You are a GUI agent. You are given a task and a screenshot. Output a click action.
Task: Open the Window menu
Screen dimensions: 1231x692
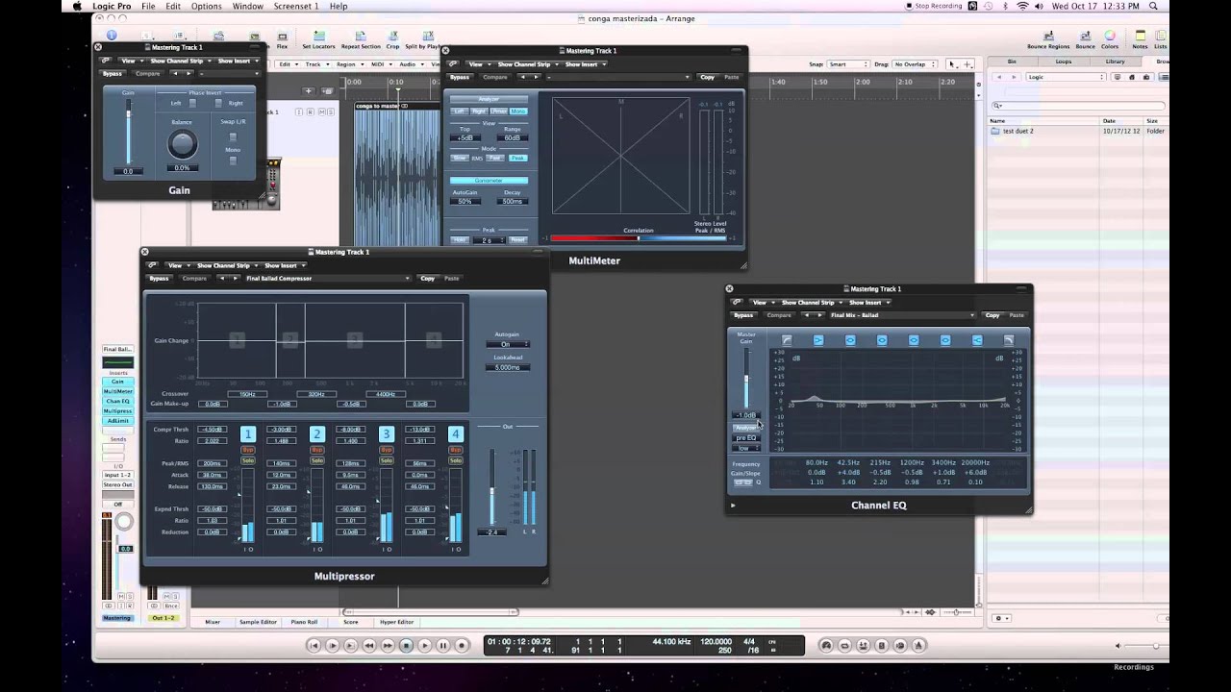(247, 6)
